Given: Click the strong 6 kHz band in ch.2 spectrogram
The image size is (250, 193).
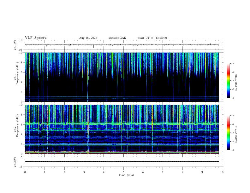Looking at the screenshot, I should click(x=122, y=123).
